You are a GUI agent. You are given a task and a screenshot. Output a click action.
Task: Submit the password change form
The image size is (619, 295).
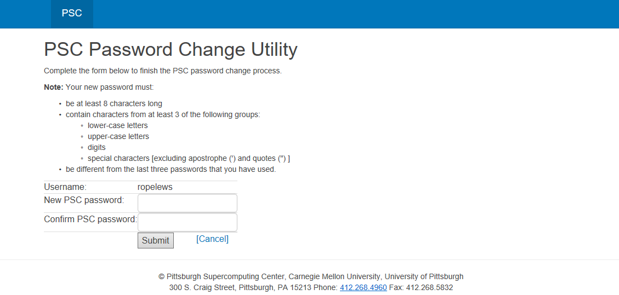[x=156, y=241]
